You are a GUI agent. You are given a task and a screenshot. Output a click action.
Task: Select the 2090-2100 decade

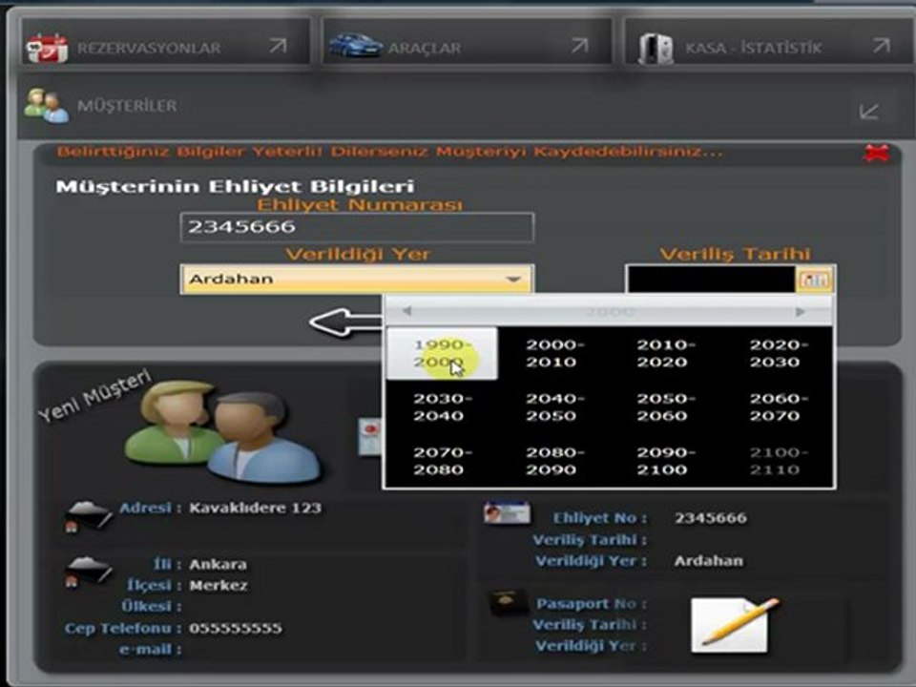[665, 461]
